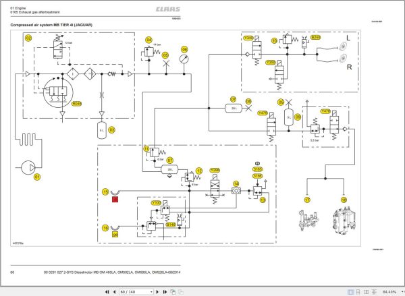This screenshot has width=405, height=296.
Task: Go to the first page
Action: (x=107, y=292)
